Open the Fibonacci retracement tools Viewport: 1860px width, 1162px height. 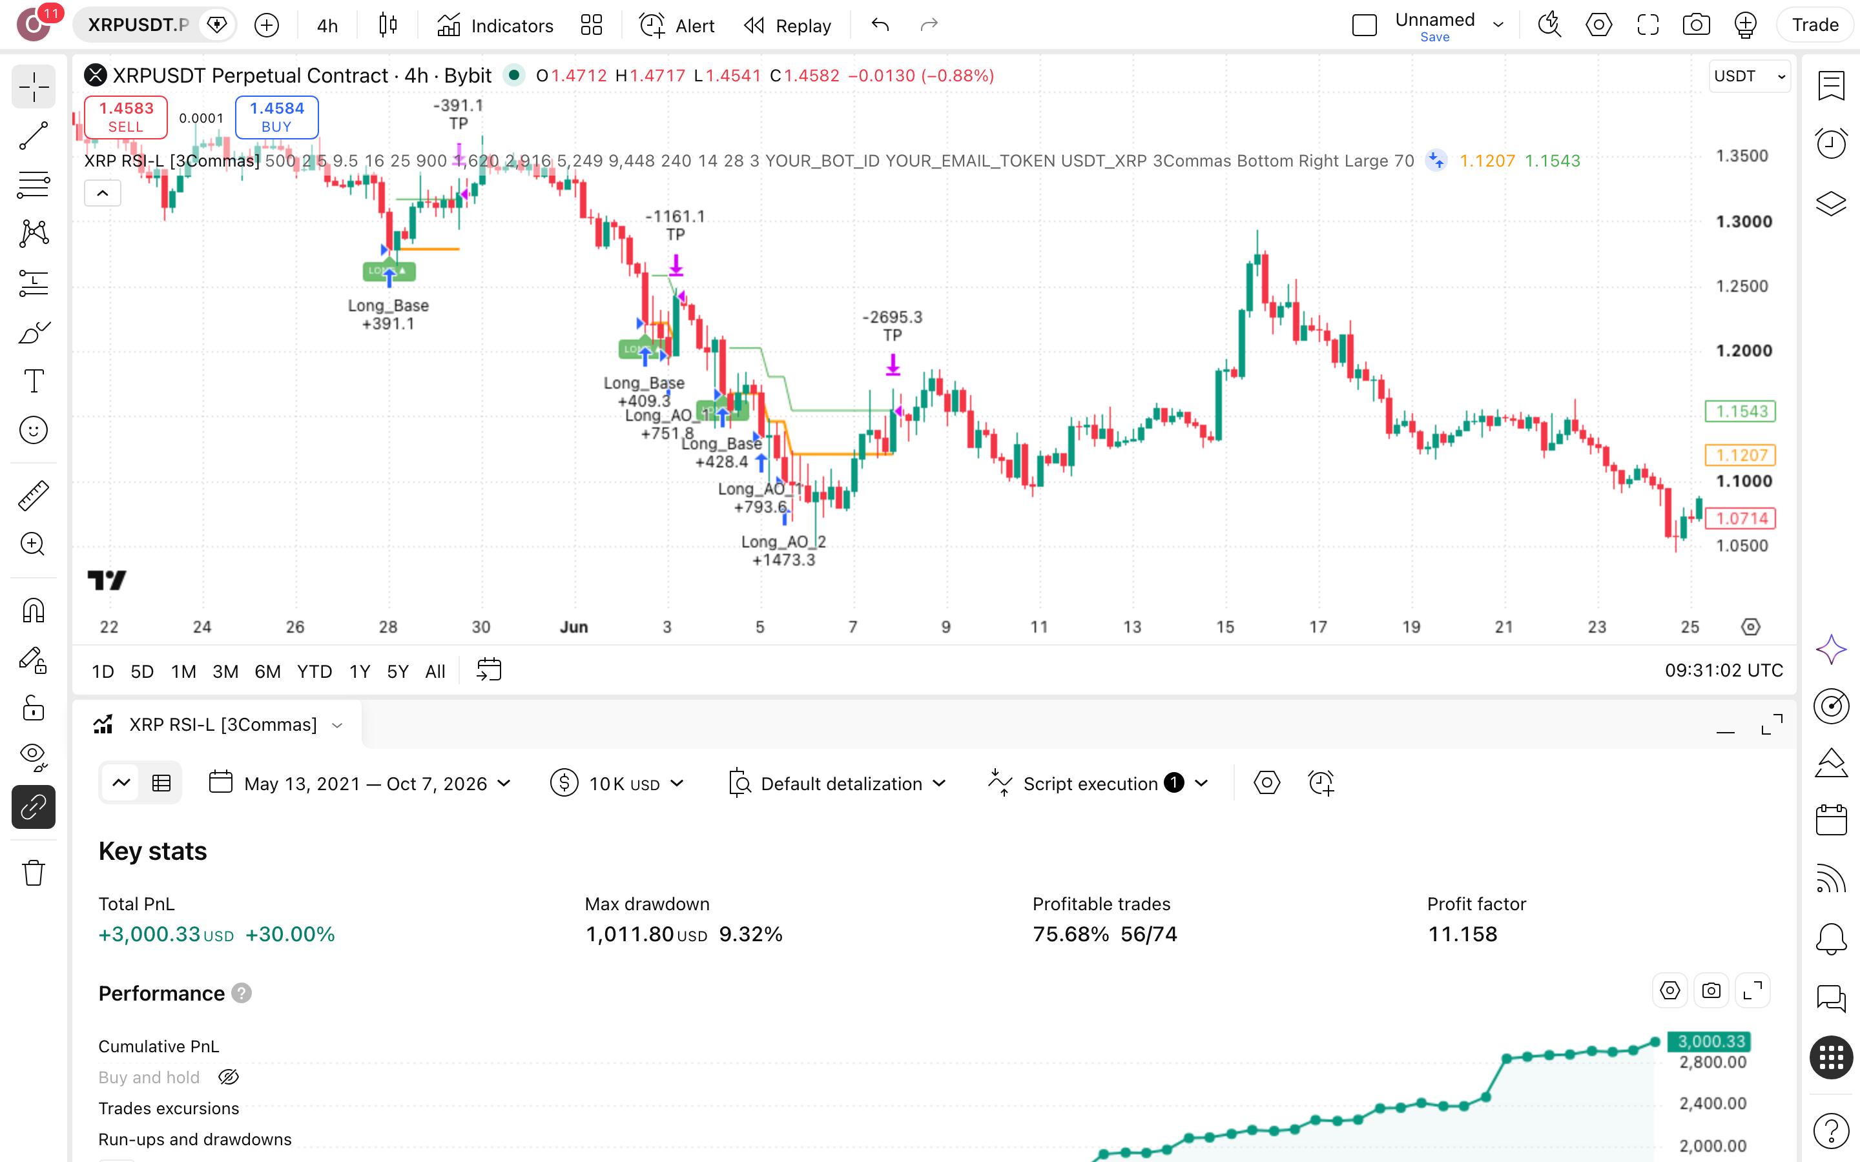coord(33,185)
